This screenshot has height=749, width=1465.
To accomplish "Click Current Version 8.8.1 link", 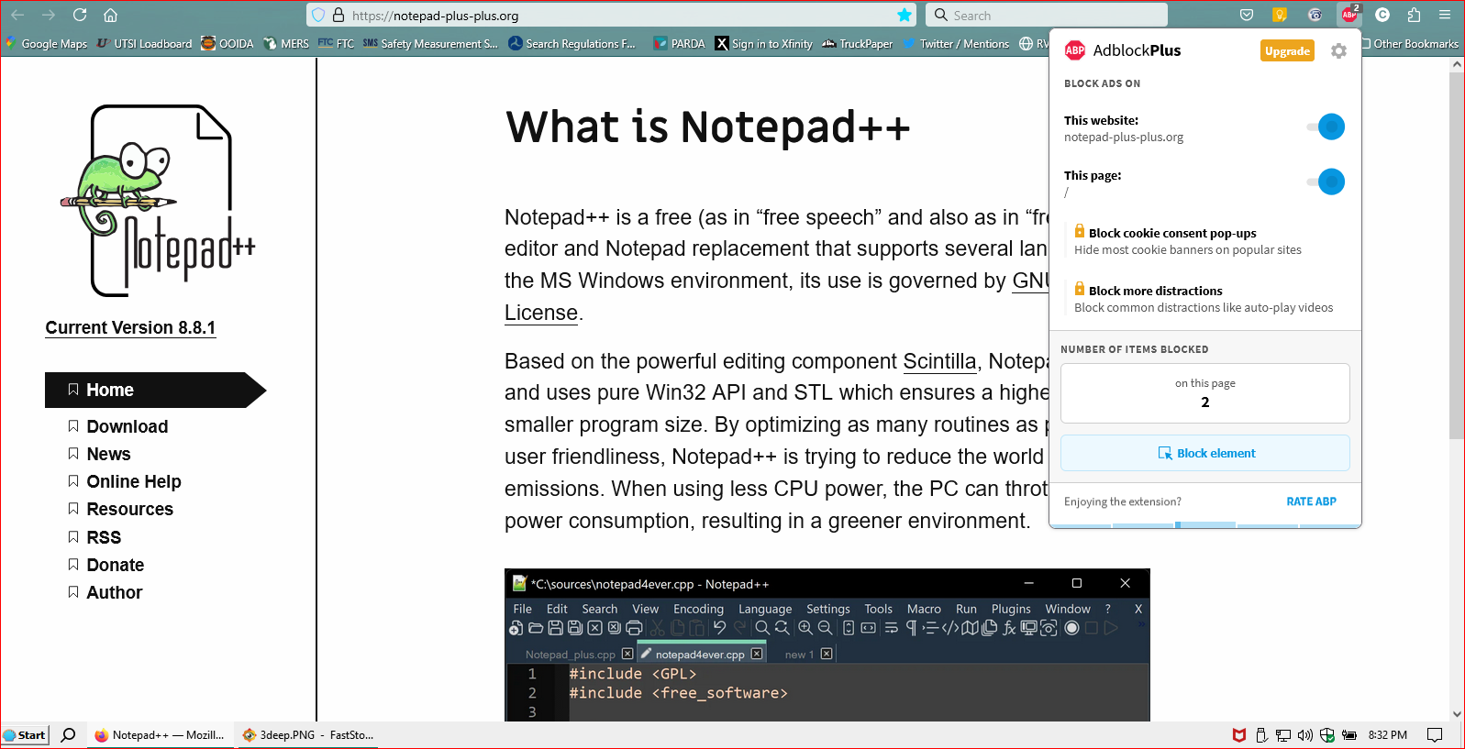I will click(x=130, y=328).
